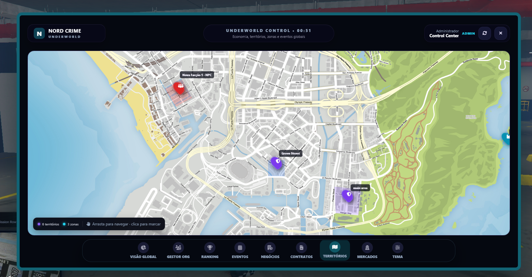Screen dimensions: 532x277
Task: Close the Underworld Control panel
Action: click(x=501, y=33)
